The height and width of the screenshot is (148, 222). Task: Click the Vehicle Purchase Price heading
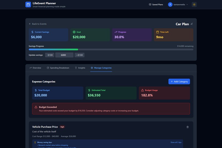[x=45, y=127]
